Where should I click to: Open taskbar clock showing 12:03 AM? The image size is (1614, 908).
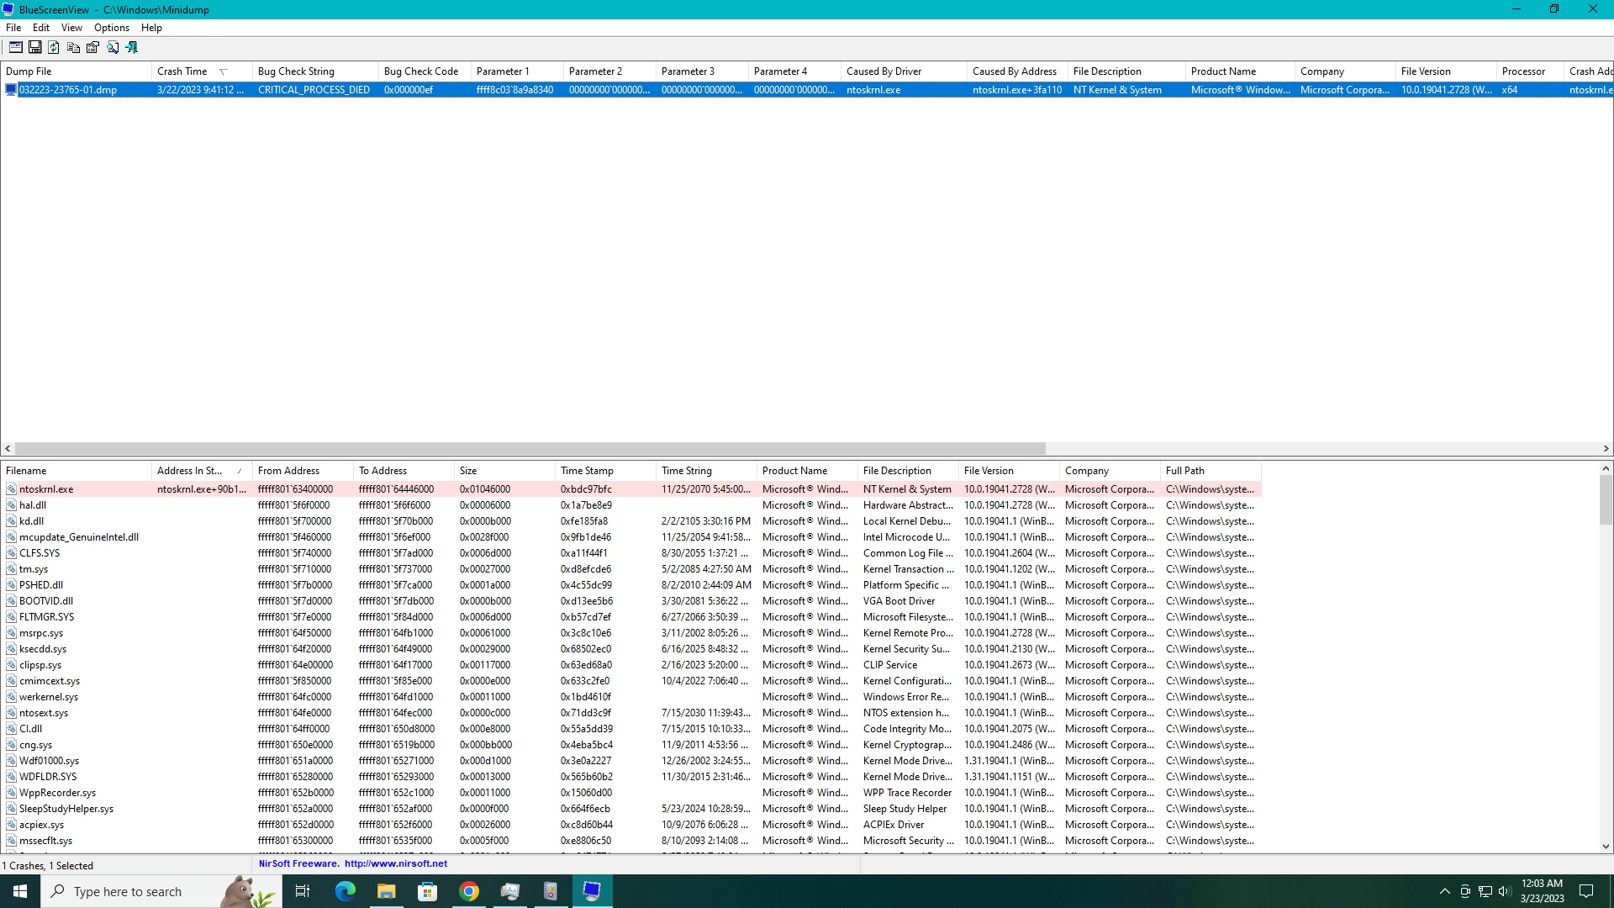point(1542,891)
